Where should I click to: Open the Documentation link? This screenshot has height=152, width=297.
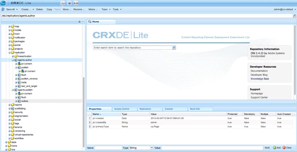pyautogui.click(x=259, y=71)
